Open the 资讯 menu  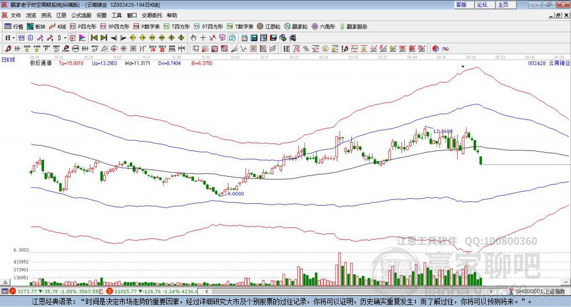[x=46, y=15]
